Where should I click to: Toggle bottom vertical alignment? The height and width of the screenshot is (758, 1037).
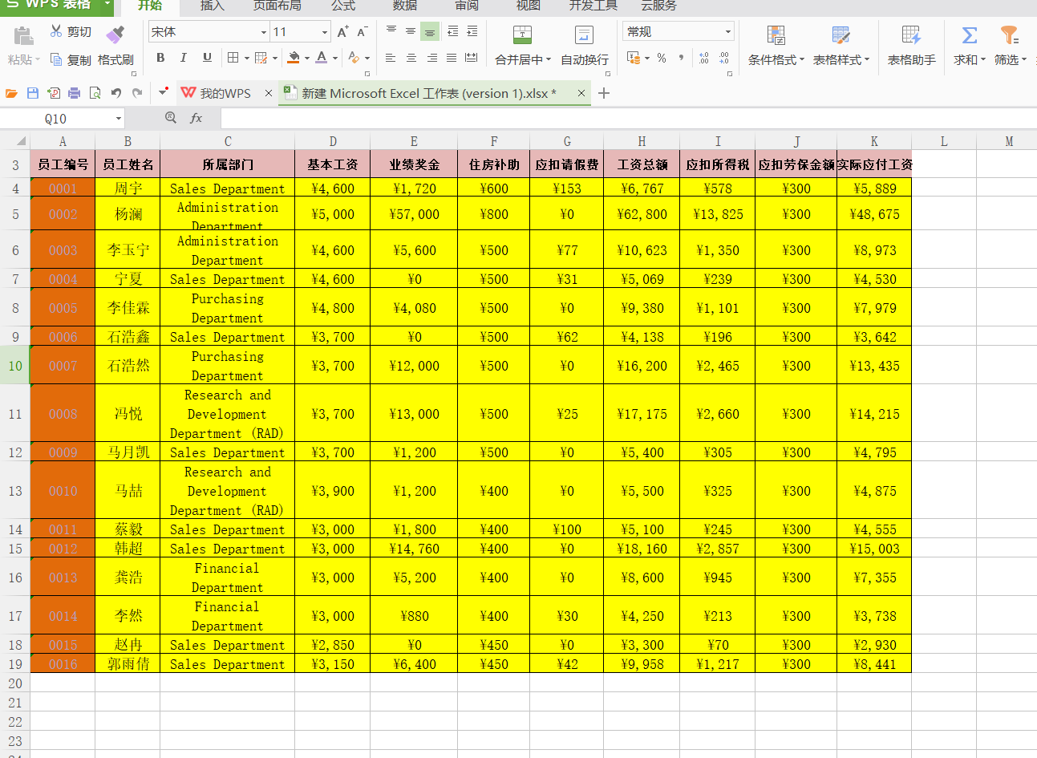point(430,31)
